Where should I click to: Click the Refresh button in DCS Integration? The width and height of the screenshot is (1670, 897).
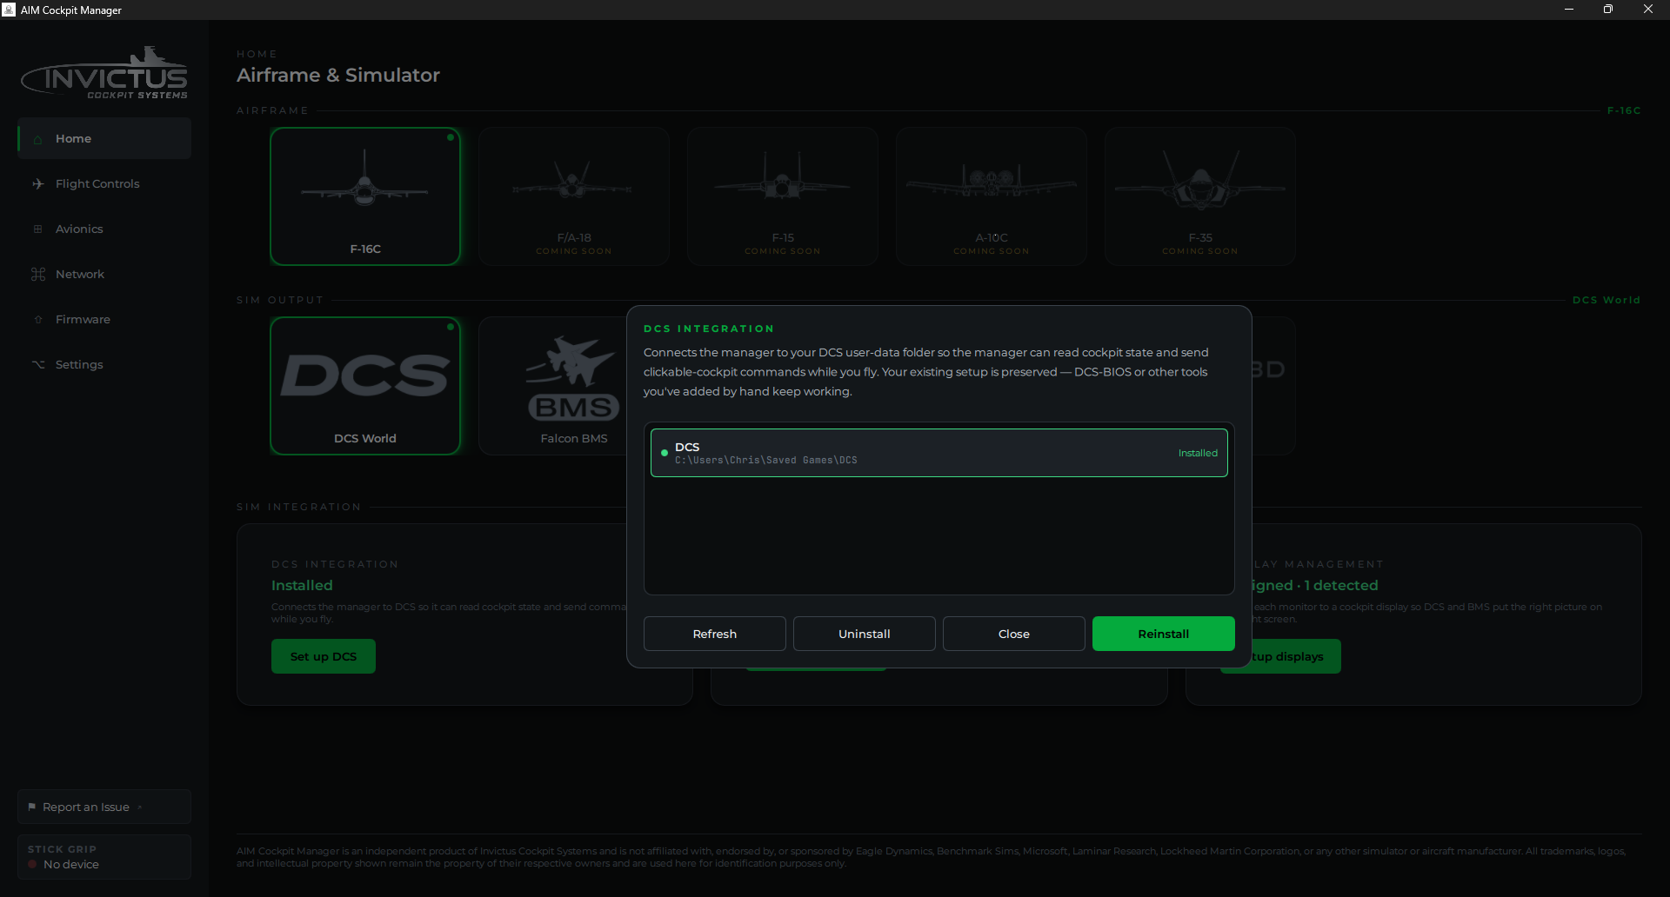tap(715, 634)
